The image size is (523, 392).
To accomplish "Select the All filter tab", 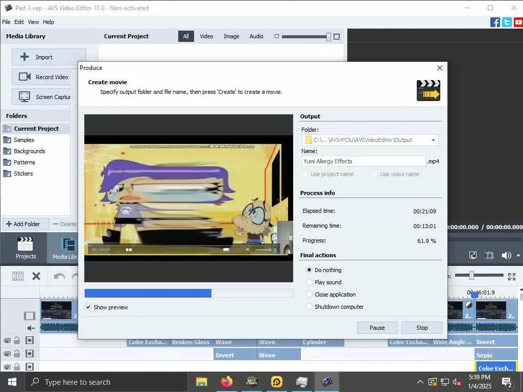I will point(186,36).
